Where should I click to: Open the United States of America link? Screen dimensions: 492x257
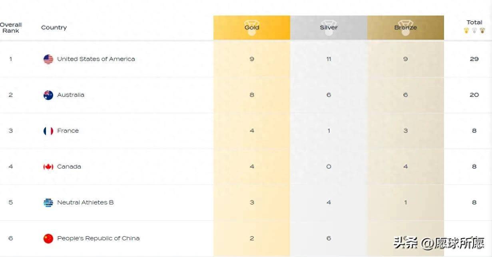point(96,59)
